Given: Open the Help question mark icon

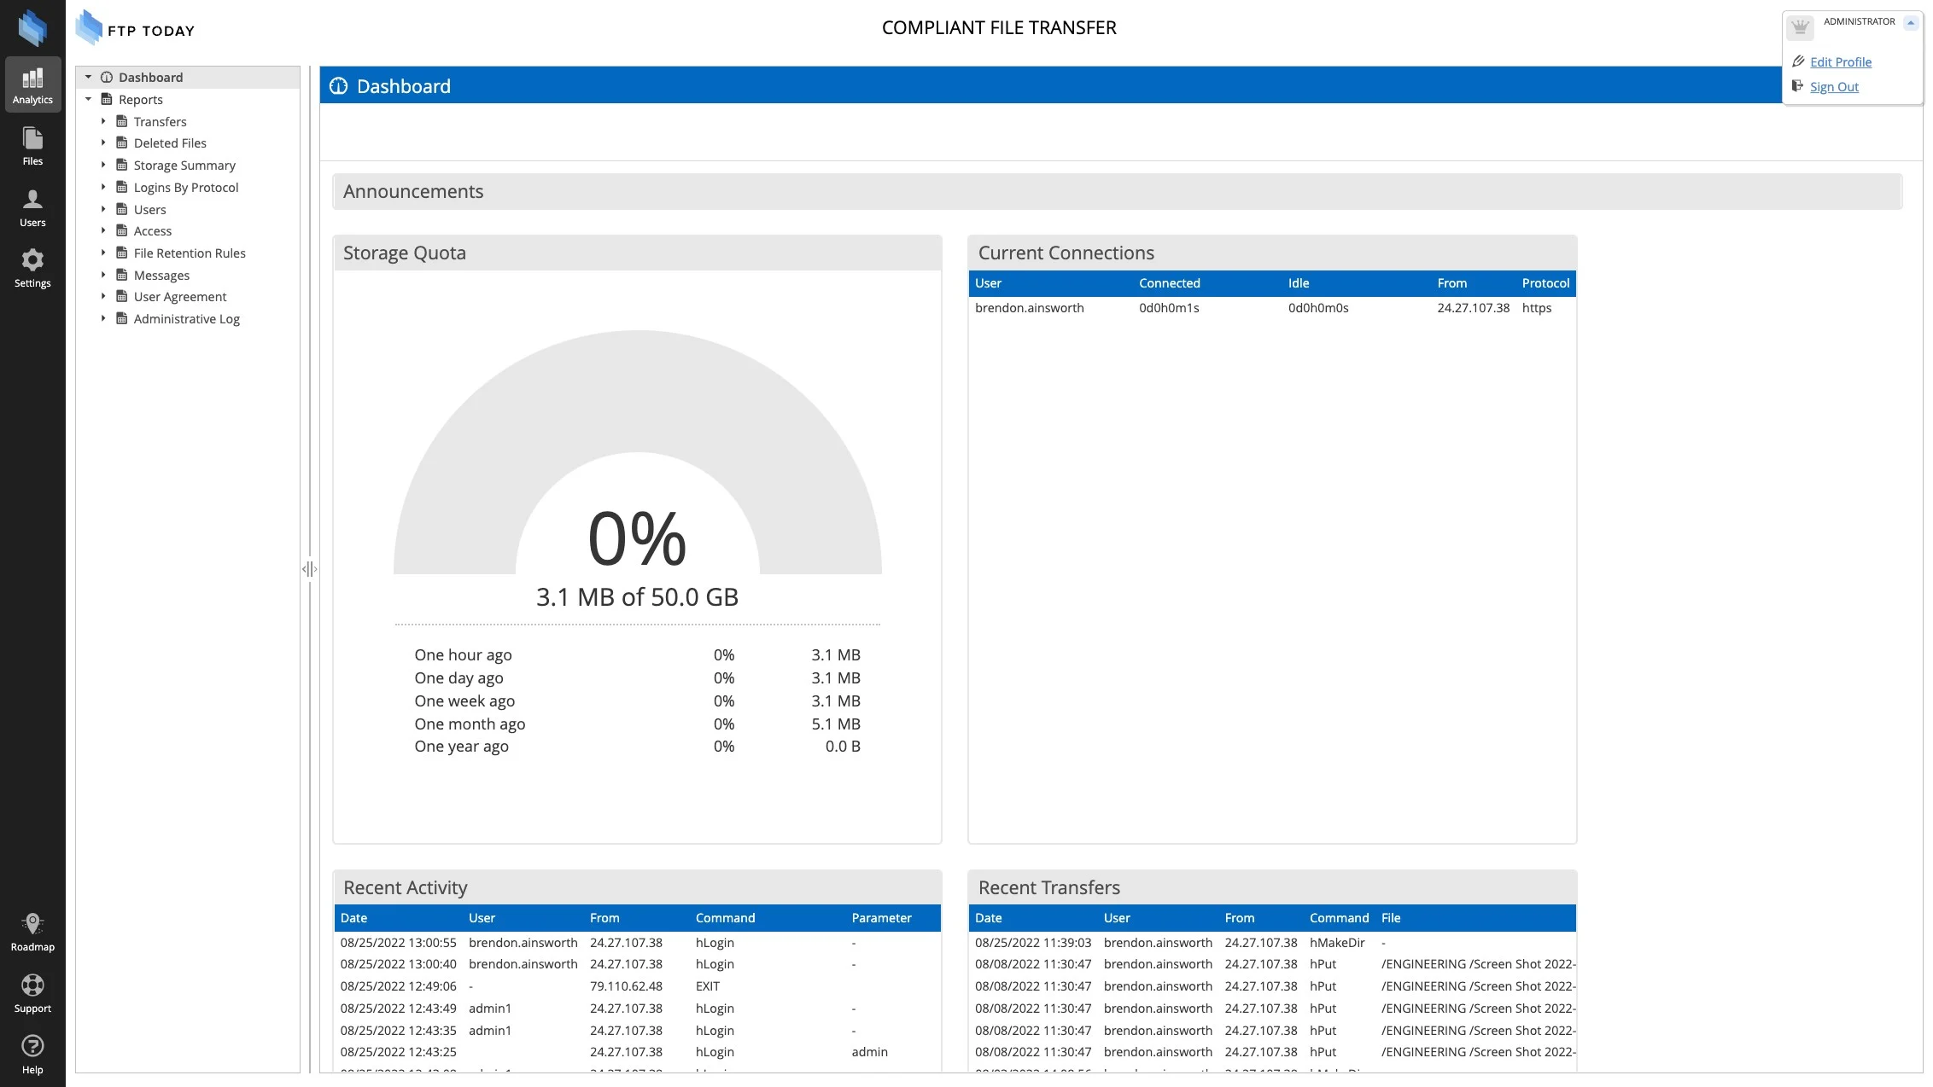Looking at the screenshot, I should pos(32,1055).
